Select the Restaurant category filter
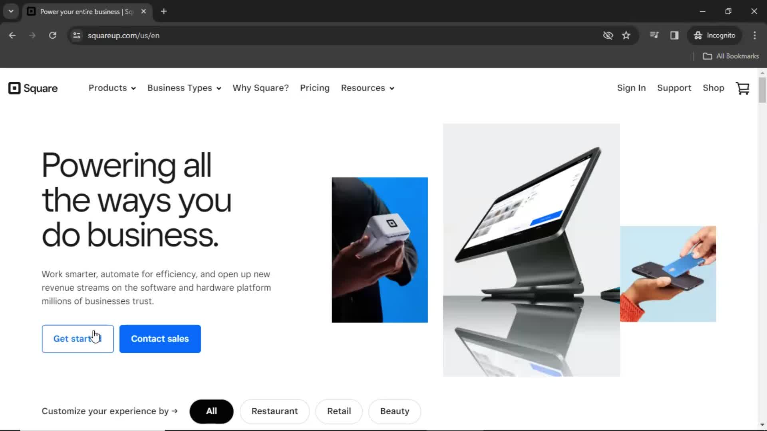The image size is (767, 431). click(274, 411)
